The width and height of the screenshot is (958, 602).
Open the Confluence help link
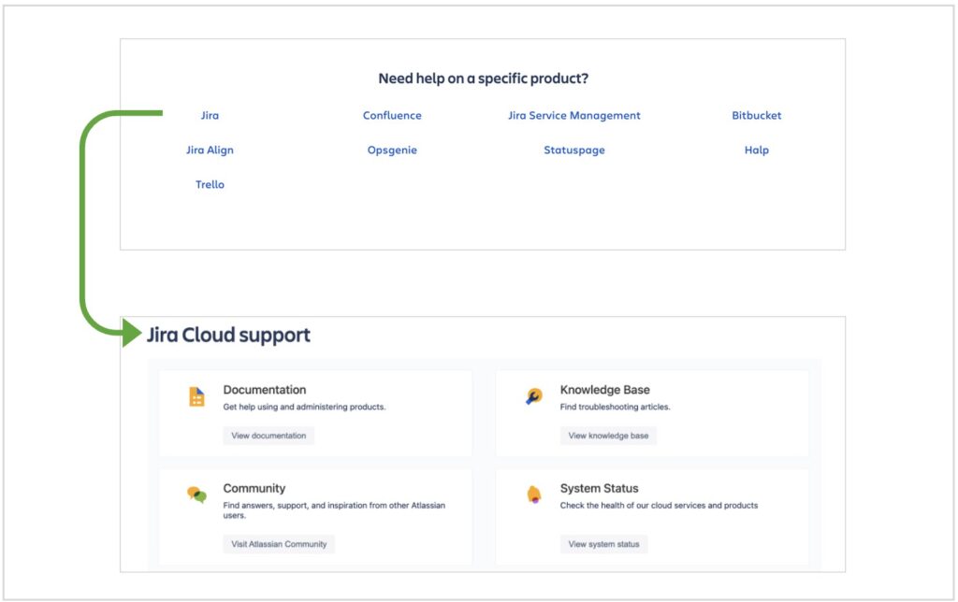392,115
